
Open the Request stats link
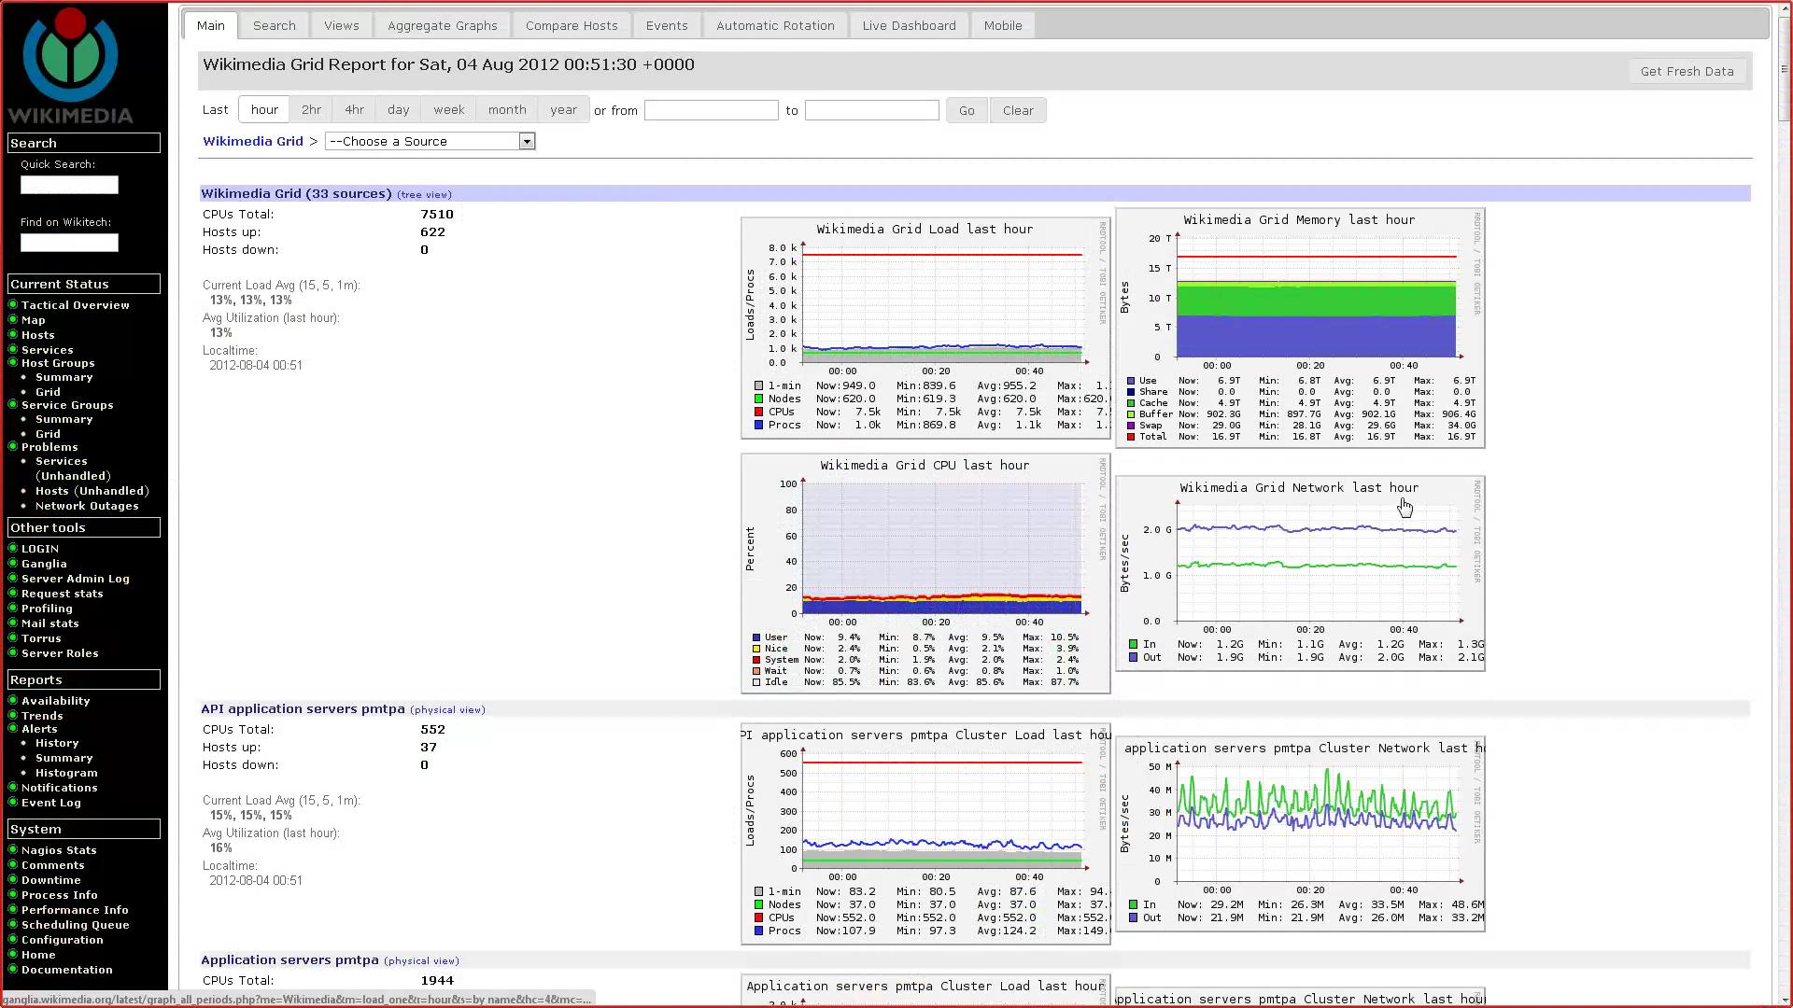pyautogui.click(x=63, y=594)
